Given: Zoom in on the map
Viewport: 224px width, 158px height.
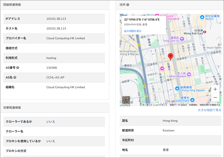Looking at the screenshot, I should point(215,89).
